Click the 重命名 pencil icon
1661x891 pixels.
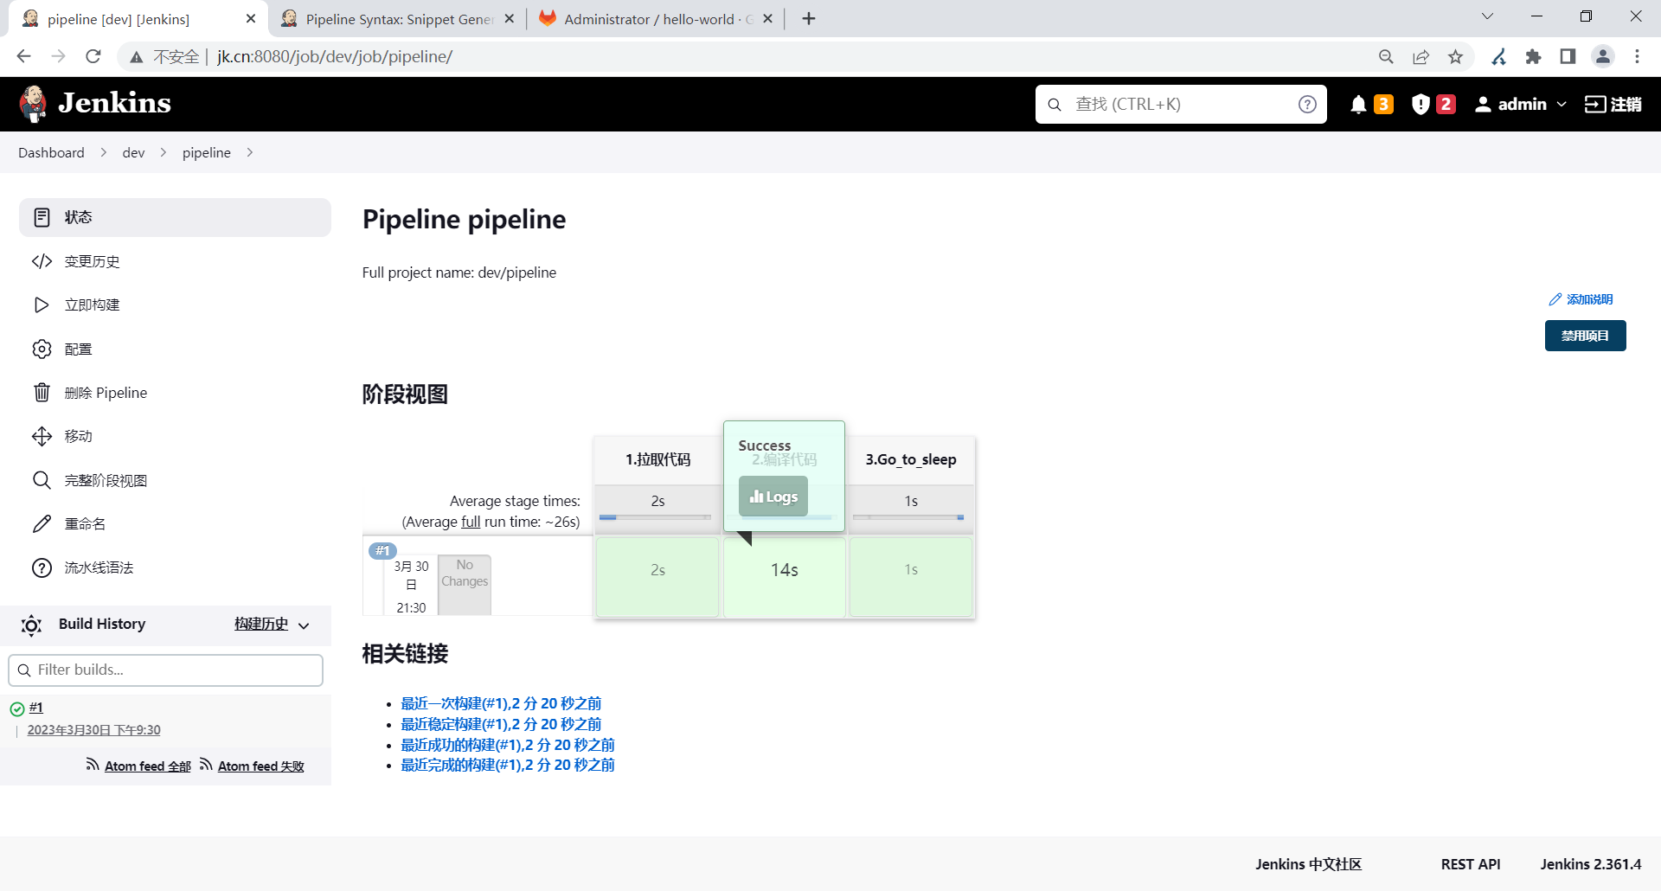pyautogui.click(x=42, y=523)
